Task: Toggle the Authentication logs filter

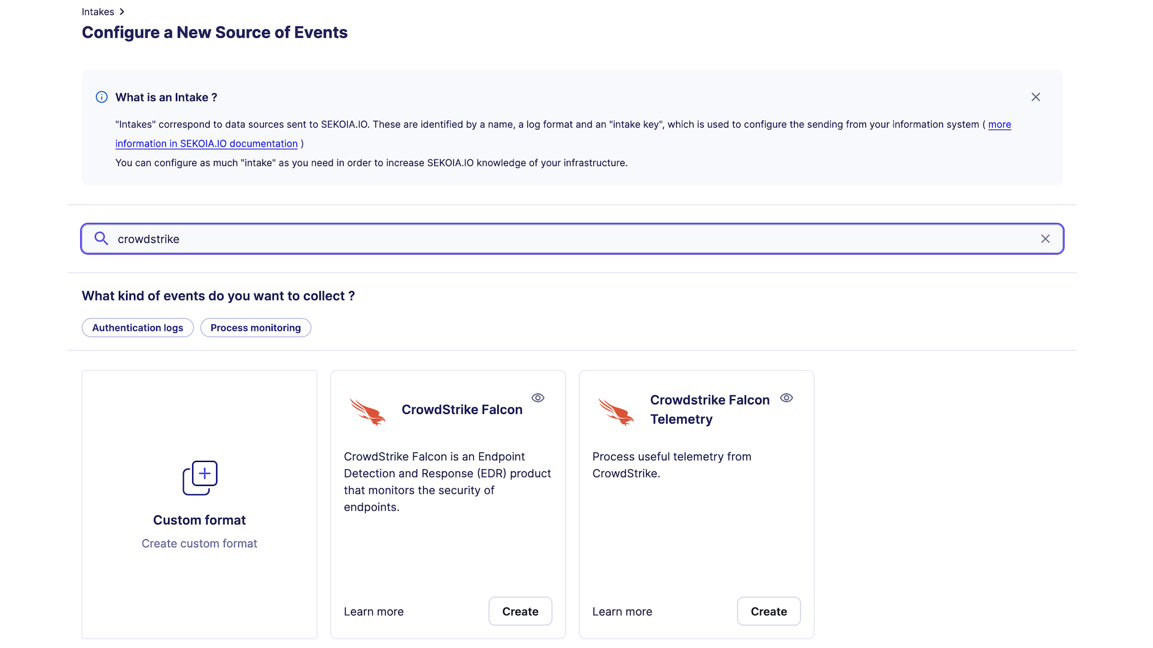Action: pyautogui.click(x=138, y=328)
